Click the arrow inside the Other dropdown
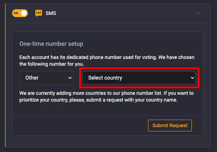 (70, 78)
